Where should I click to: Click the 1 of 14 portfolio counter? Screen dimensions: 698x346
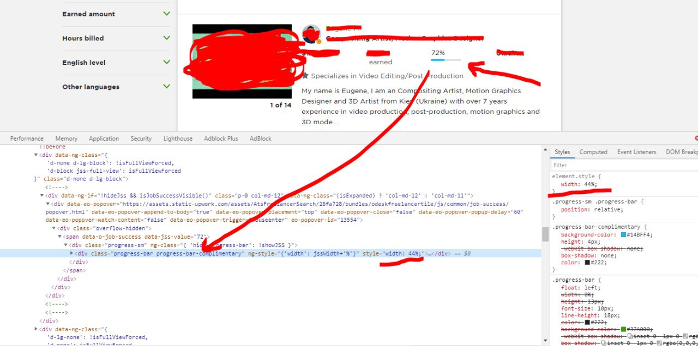[280, 105]
